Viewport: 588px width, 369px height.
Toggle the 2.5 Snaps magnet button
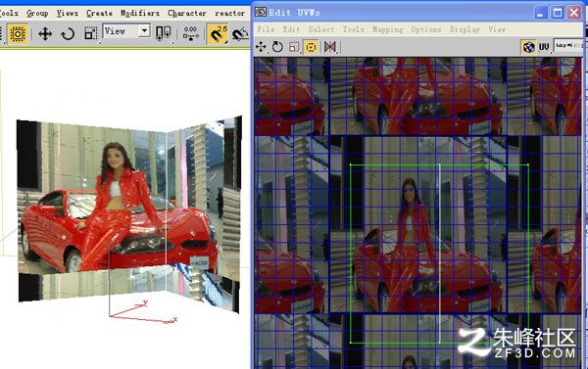[x=218, y=34]
